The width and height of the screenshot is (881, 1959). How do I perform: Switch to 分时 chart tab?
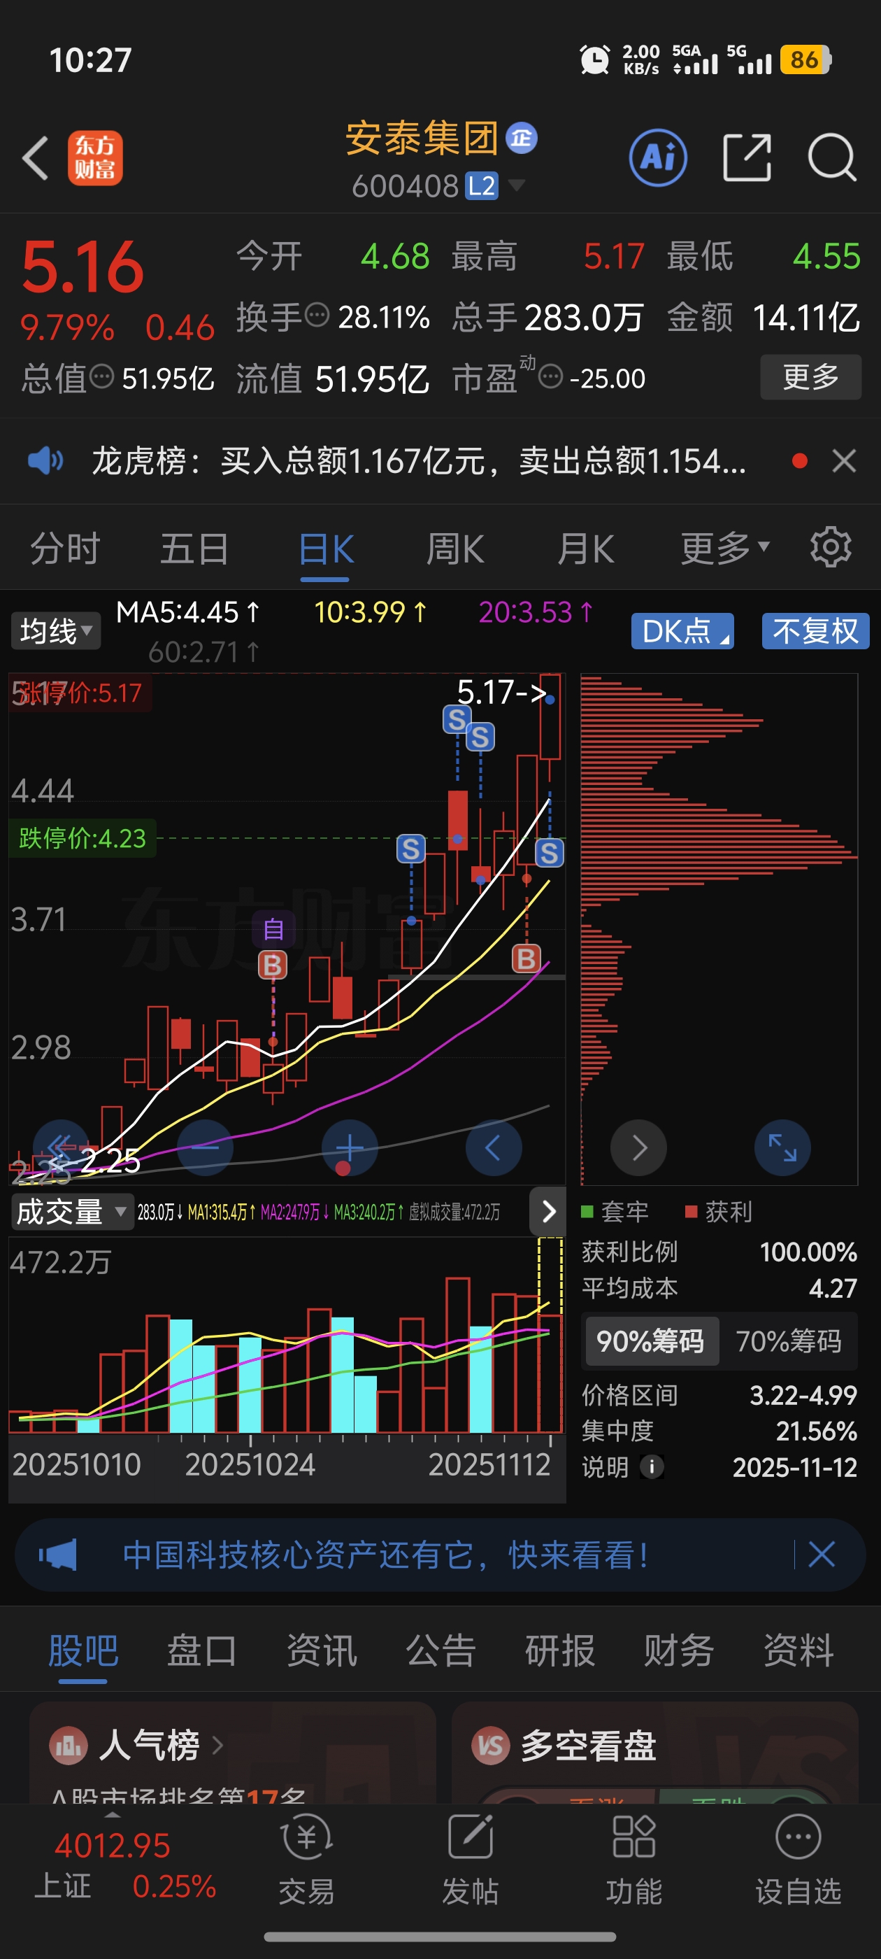tap(64, 548)
